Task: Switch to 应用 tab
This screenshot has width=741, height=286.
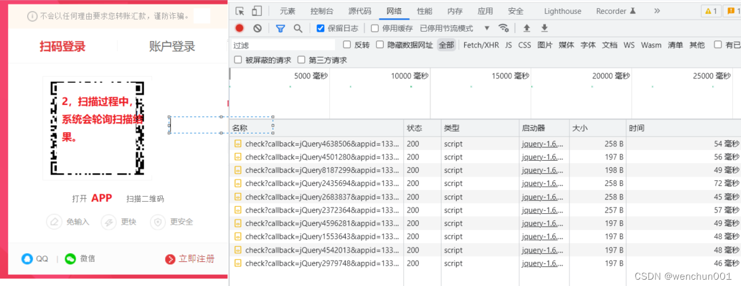Action: 485,11
